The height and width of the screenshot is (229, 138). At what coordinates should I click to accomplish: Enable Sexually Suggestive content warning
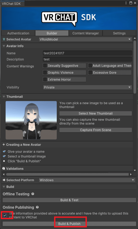click(x=45, y=66)
